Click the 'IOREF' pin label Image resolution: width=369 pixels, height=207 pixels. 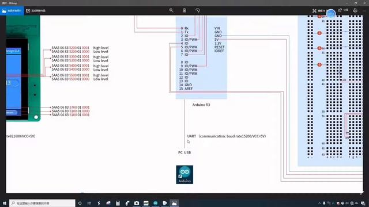pyautogui.click(x=219, y=51)
